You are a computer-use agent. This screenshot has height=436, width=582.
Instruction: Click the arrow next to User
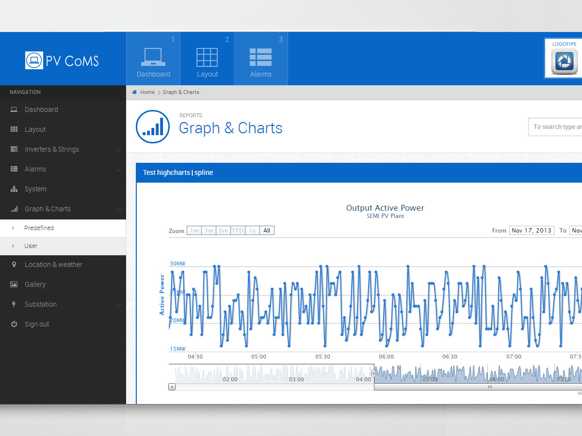tap(13, 246)
